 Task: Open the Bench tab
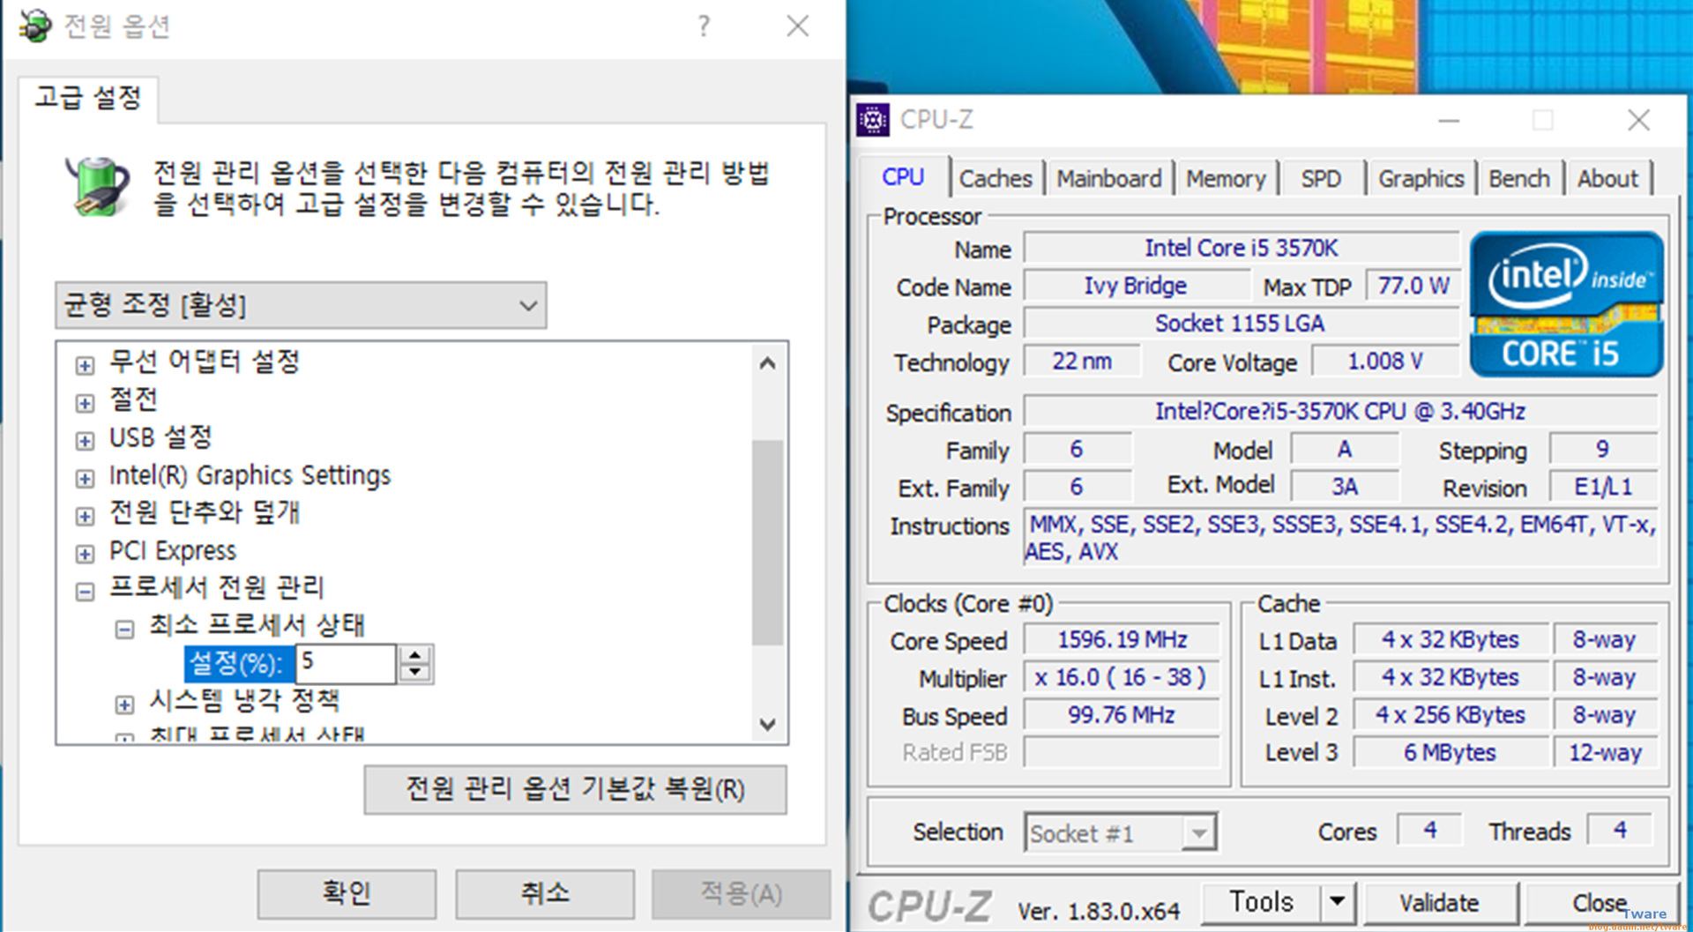1518,179
